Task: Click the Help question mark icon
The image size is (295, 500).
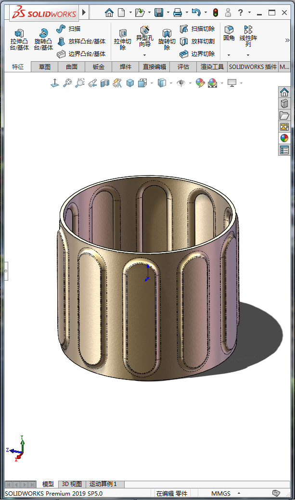Action: pyautogui.click(x=241, y=13)
